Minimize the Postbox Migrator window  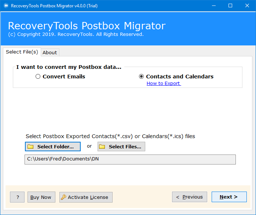tap(214, 6)
